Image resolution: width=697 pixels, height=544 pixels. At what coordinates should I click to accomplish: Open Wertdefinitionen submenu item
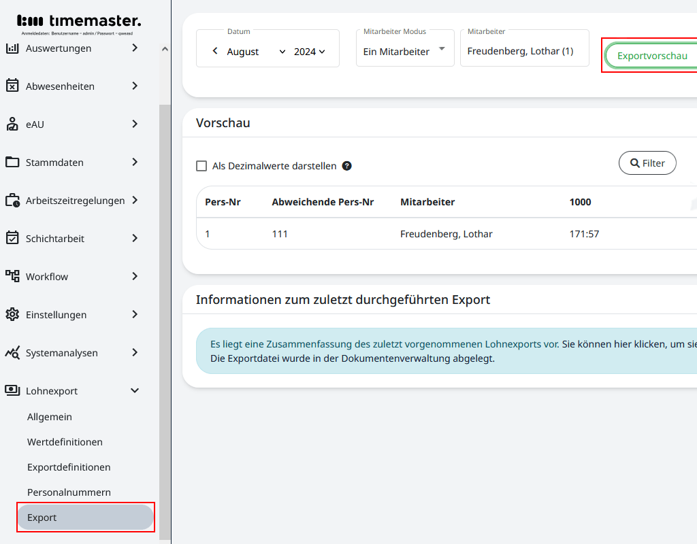[x=65, y=442]
